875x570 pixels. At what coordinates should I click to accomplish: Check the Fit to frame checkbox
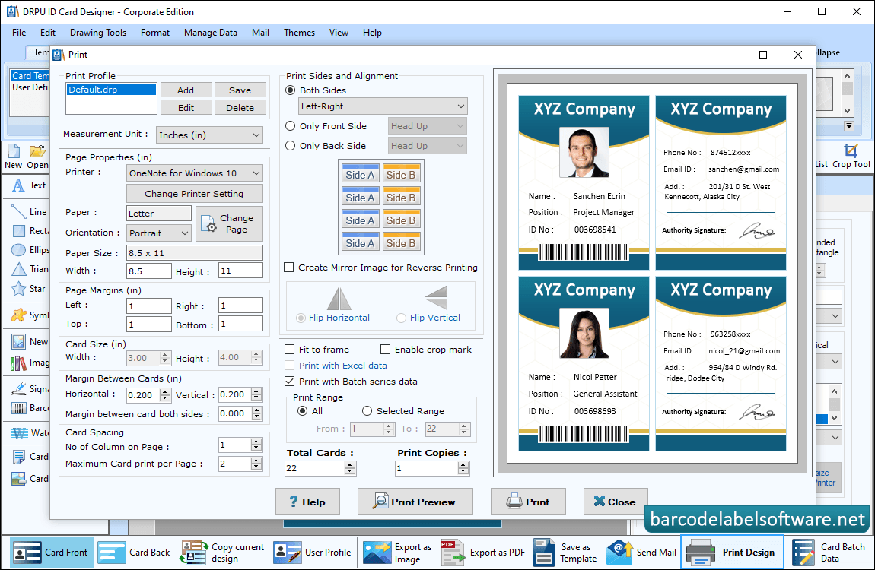tap(290, 350)
